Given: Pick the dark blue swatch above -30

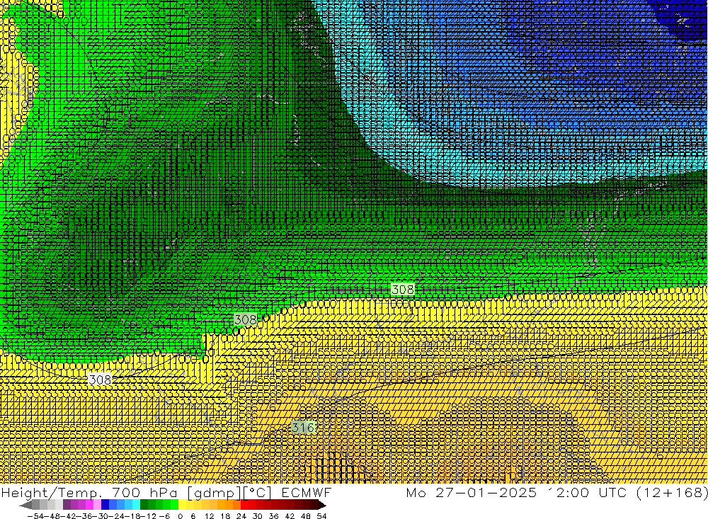Looking at the screenshot, I should click(x=105, y=506).
